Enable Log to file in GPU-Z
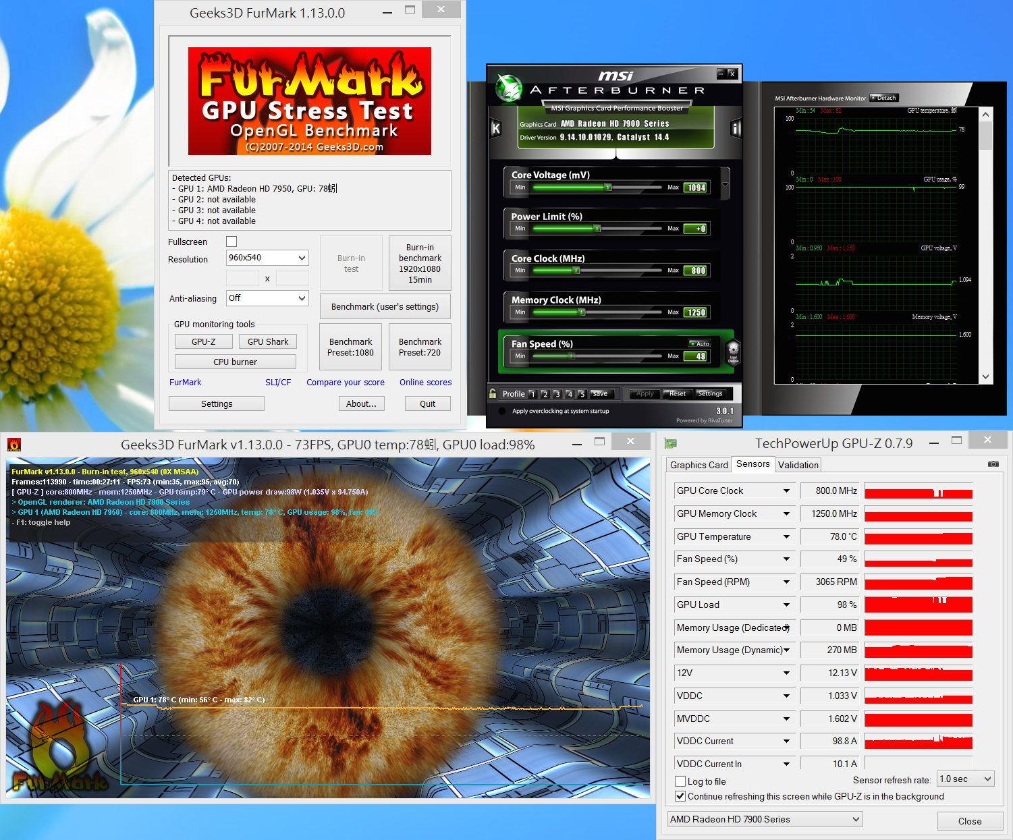1013x840 pixels. [x=680, y=781]
